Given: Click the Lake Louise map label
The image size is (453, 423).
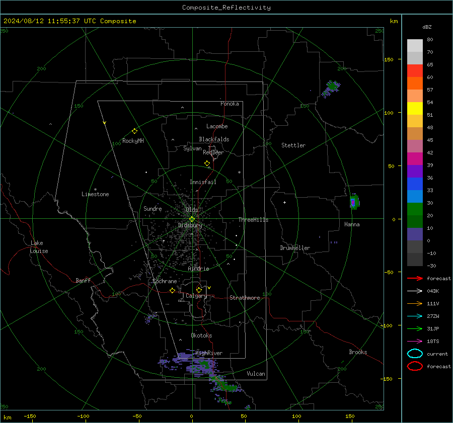Looking at the screenshot, I should pyautogui.click(x=39, y=247).
